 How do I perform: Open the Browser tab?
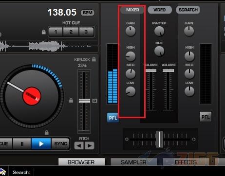click(81, 162)
